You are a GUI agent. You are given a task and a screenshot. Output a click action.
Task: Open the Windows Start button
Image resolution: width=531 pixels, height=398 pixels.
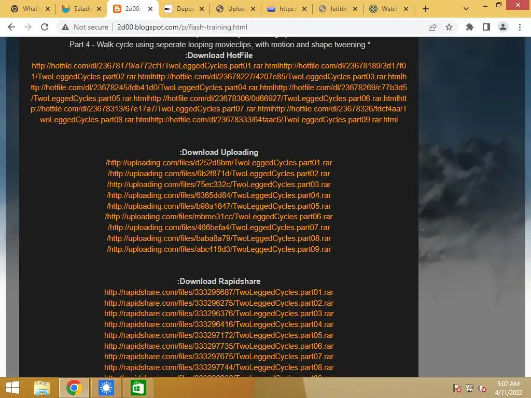pyautogui.click(x=12, y=388)
